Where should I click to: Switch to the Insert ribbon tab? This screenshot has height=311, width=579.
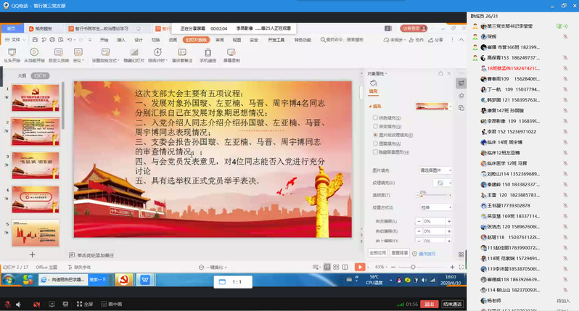[x=121, y=40]
